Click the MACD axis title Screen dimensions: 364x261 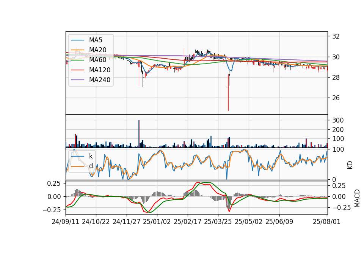click(x=357, y=198)
